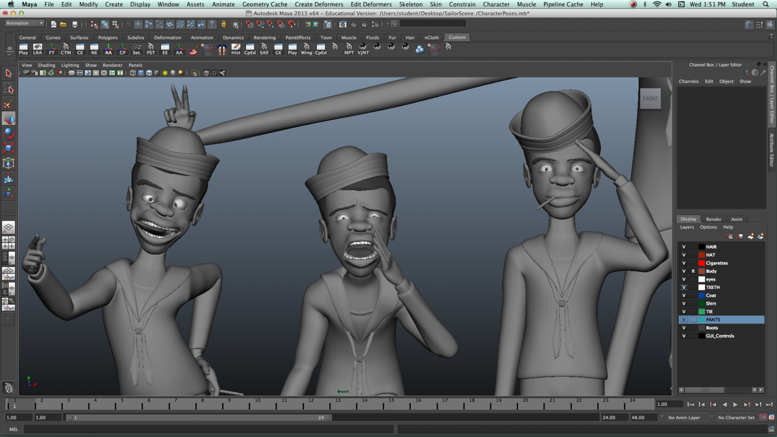Click the current frame field showing 1.00

[x=669, y=404]
